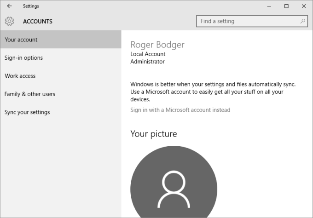Click the back arrow in the title bar
This screenshot has width=313, height=218.
[x=10, y=6]
